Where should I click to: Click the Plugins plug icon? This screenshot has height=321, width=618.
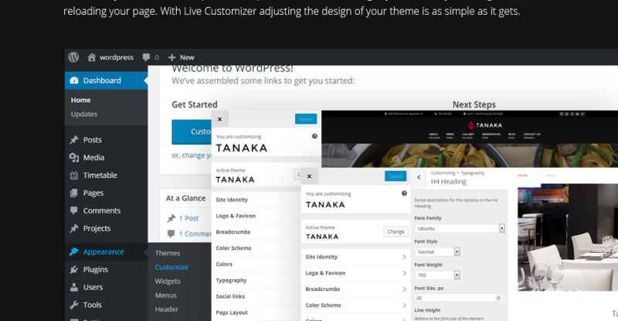tap(74, 269)
